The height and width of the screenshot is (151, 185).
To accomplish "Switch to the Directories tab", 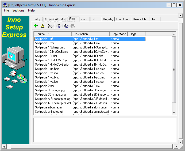I will (123, 19).
